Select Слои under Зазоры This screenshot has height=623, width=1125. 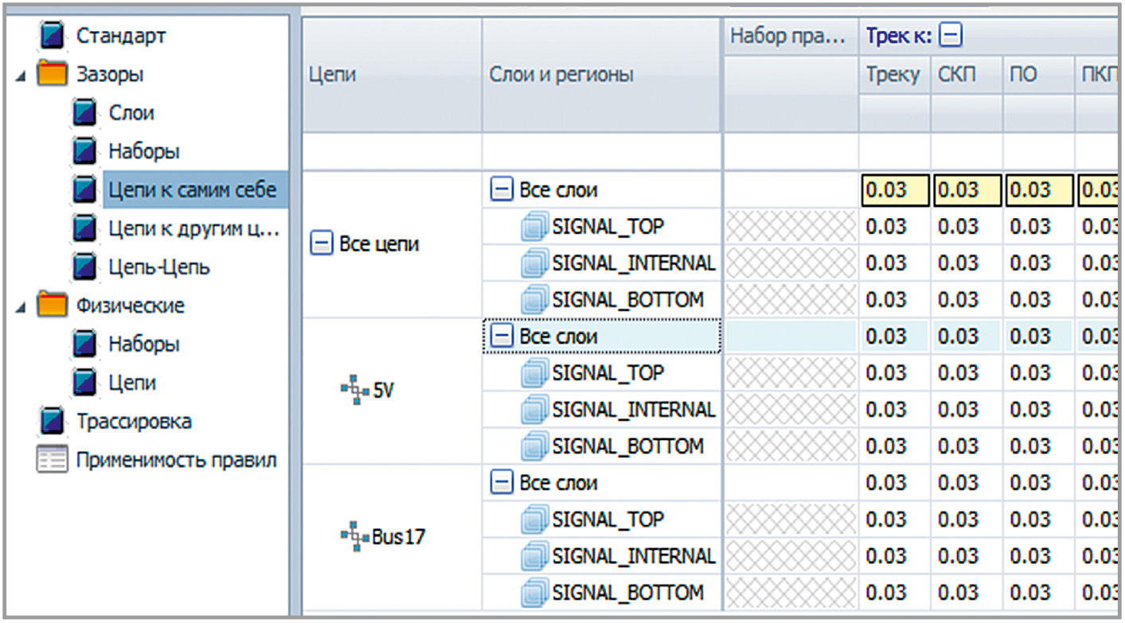131,113
